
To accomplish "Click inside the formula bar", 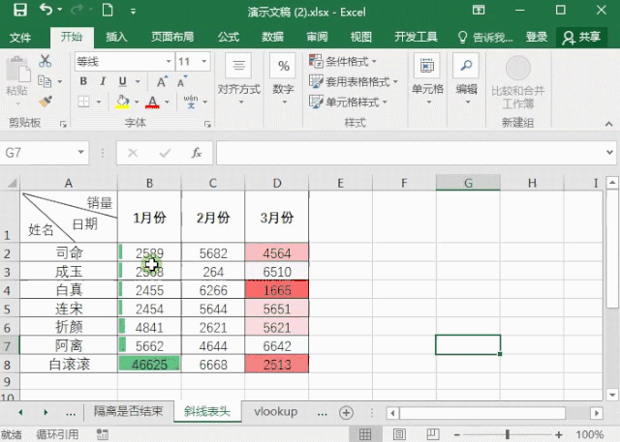I will tap(409, 153).
